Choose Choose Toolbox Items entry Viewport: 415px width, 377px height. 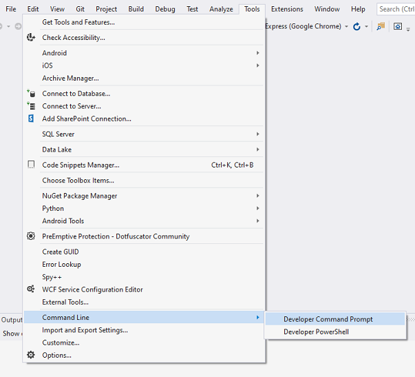145,181
